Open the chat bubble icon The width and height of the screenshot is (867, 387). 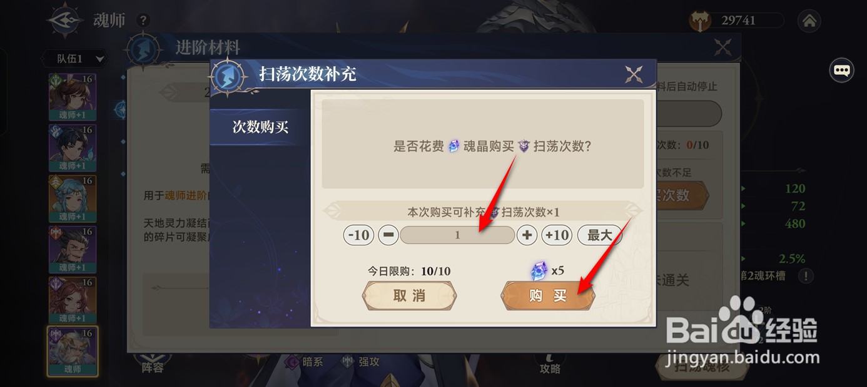[842, 70]
